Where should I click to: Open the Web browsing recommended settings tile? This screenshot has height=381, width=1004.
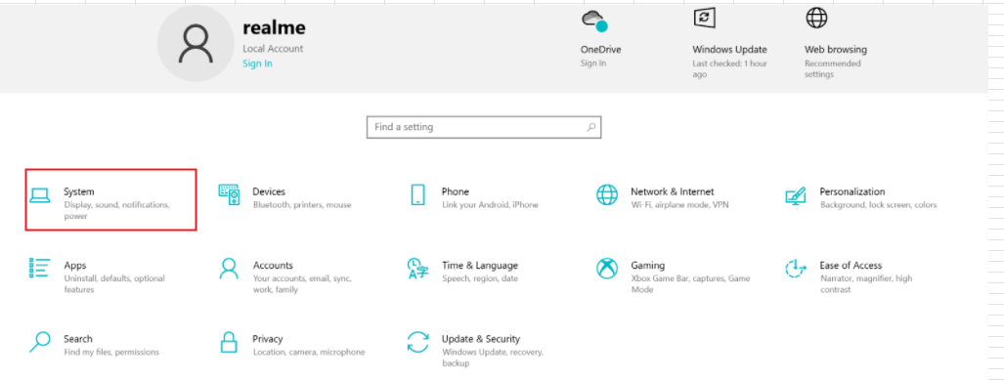pos(836,43)
